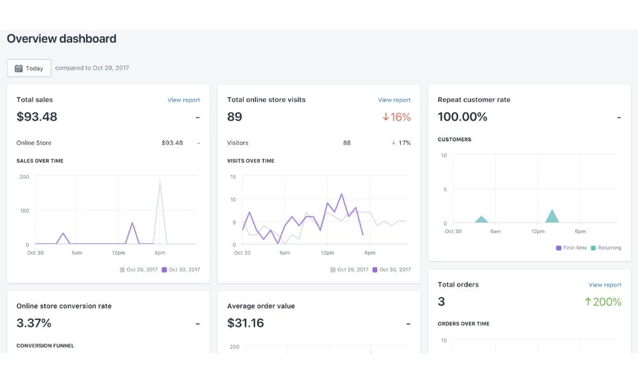Screen dimensions: 638x383
Task: Click the purple First-time legend swatch
Action: tap(559, 248)
